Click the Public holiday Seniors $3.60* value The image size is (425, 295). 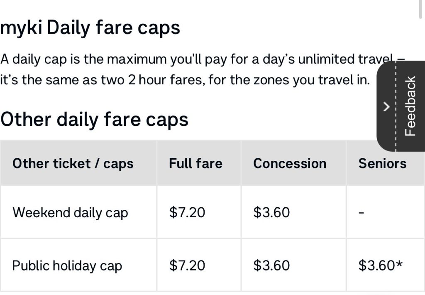tap(381, 265)
